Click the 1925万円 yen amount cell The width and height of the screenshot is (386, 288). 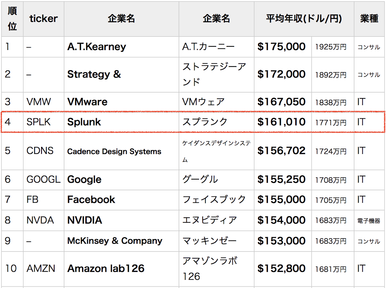[333, 47]
